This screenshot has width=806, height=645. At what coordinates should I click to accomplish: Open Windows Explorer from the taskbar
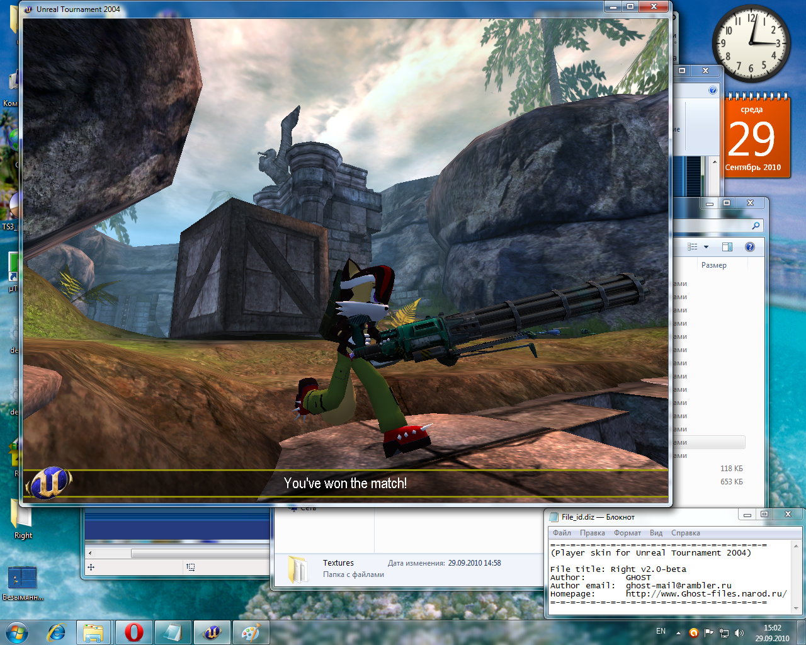[x=94, y=632]
